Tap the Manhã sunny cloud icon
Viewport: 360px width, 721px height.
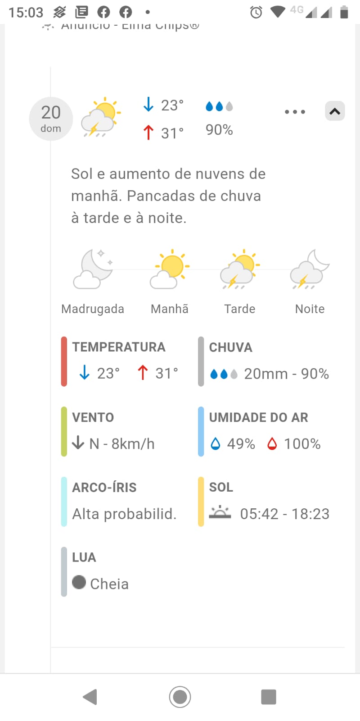pyautogui.click(x=170, y=269)
